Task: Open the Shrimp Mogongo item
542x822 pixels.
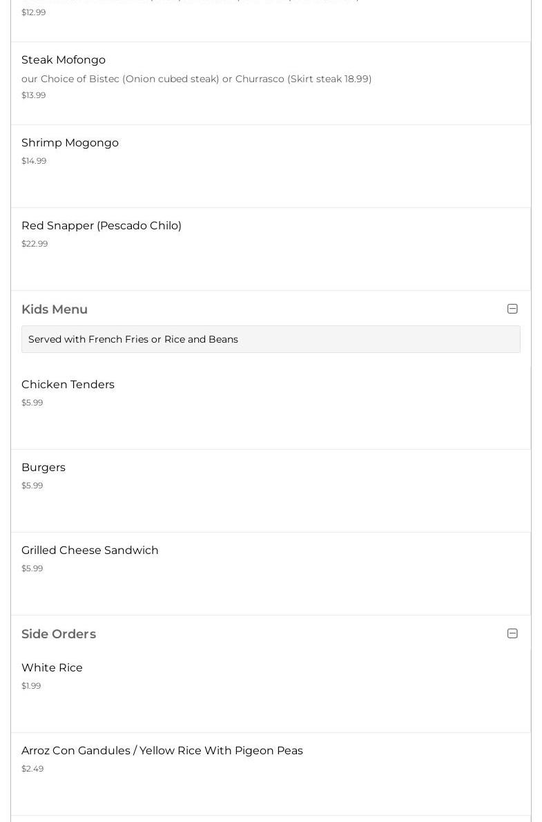Action: [x=70, y=143]
